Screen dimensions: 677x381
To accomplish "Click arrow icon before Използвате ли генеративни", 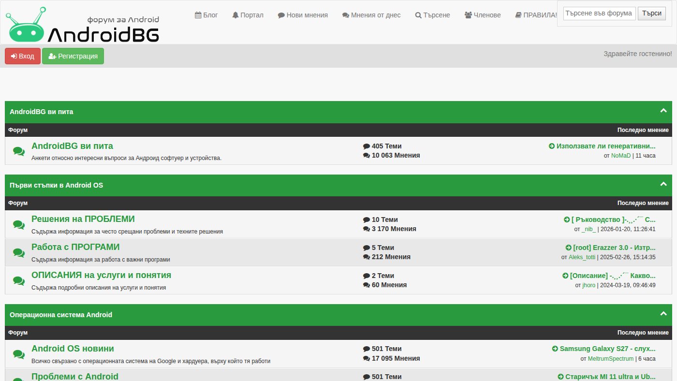I will click(552, 146).
